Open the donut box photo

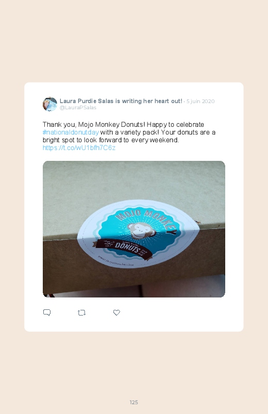[134, 229]
